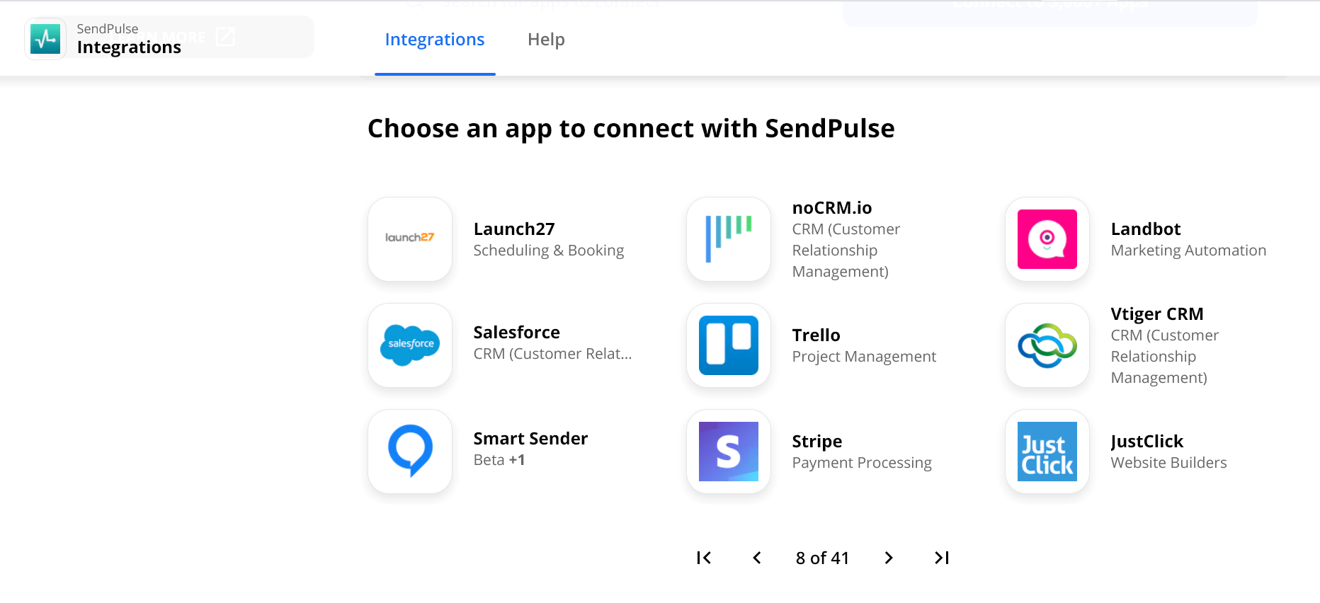Switch to the Help tab
1320x603 pixels.
[546, 40]
